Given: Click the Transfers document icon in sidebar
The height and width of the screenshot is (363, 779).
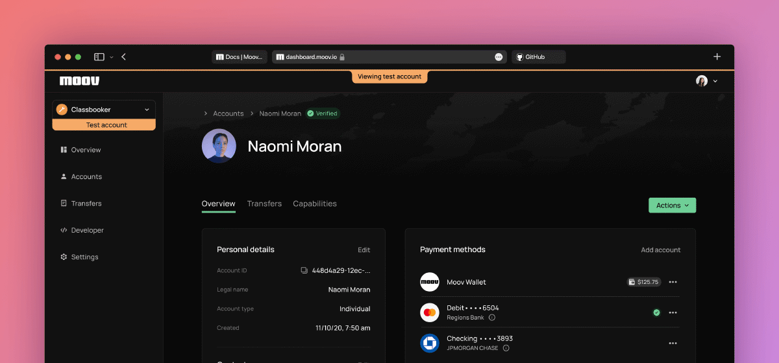Looking at the screenshot, I should coord(64,204).
